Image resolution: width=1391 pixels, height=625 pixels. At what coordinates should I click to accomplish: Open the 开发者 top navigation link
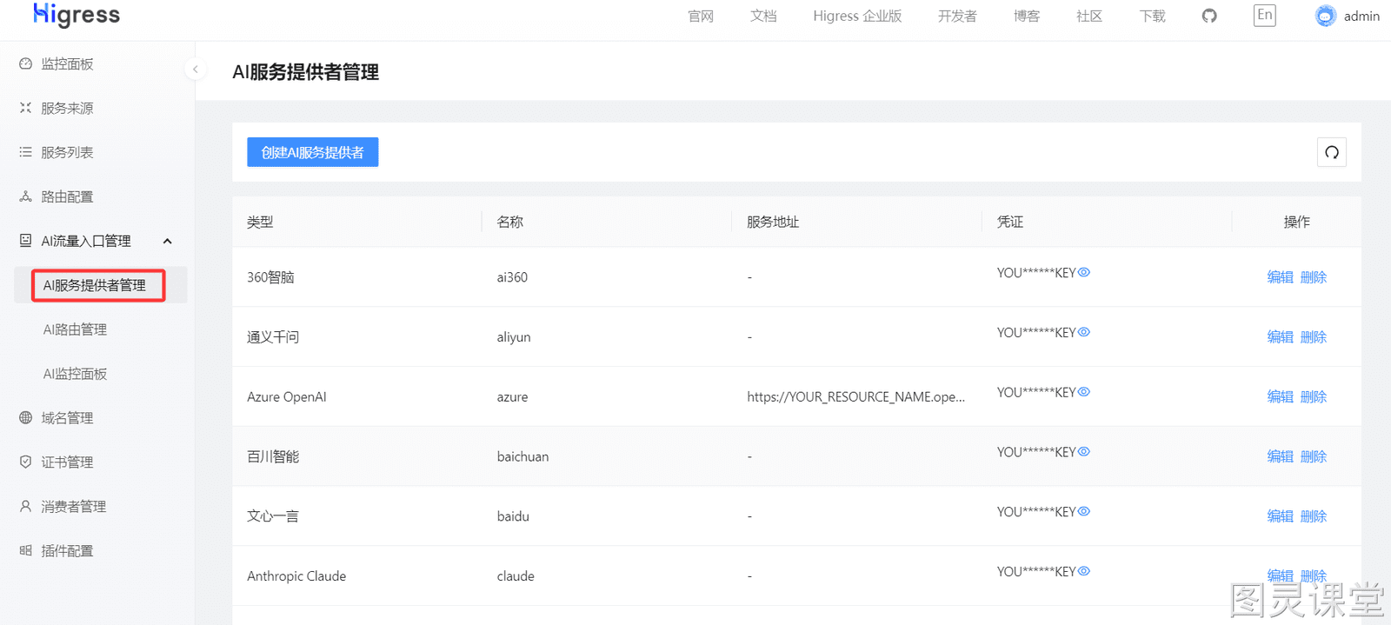pos(957,17)
